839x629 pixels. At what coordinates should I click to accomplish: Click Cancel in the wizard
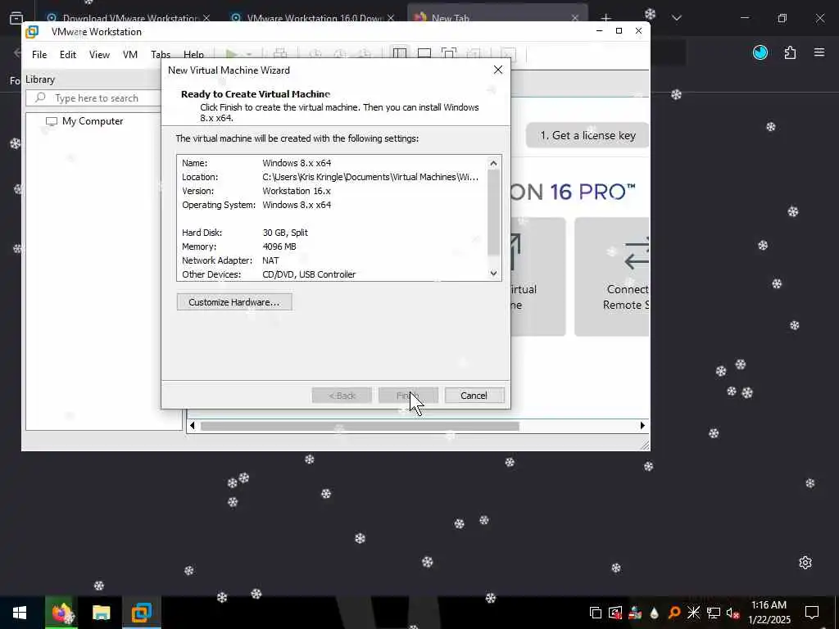pos(474,396)
